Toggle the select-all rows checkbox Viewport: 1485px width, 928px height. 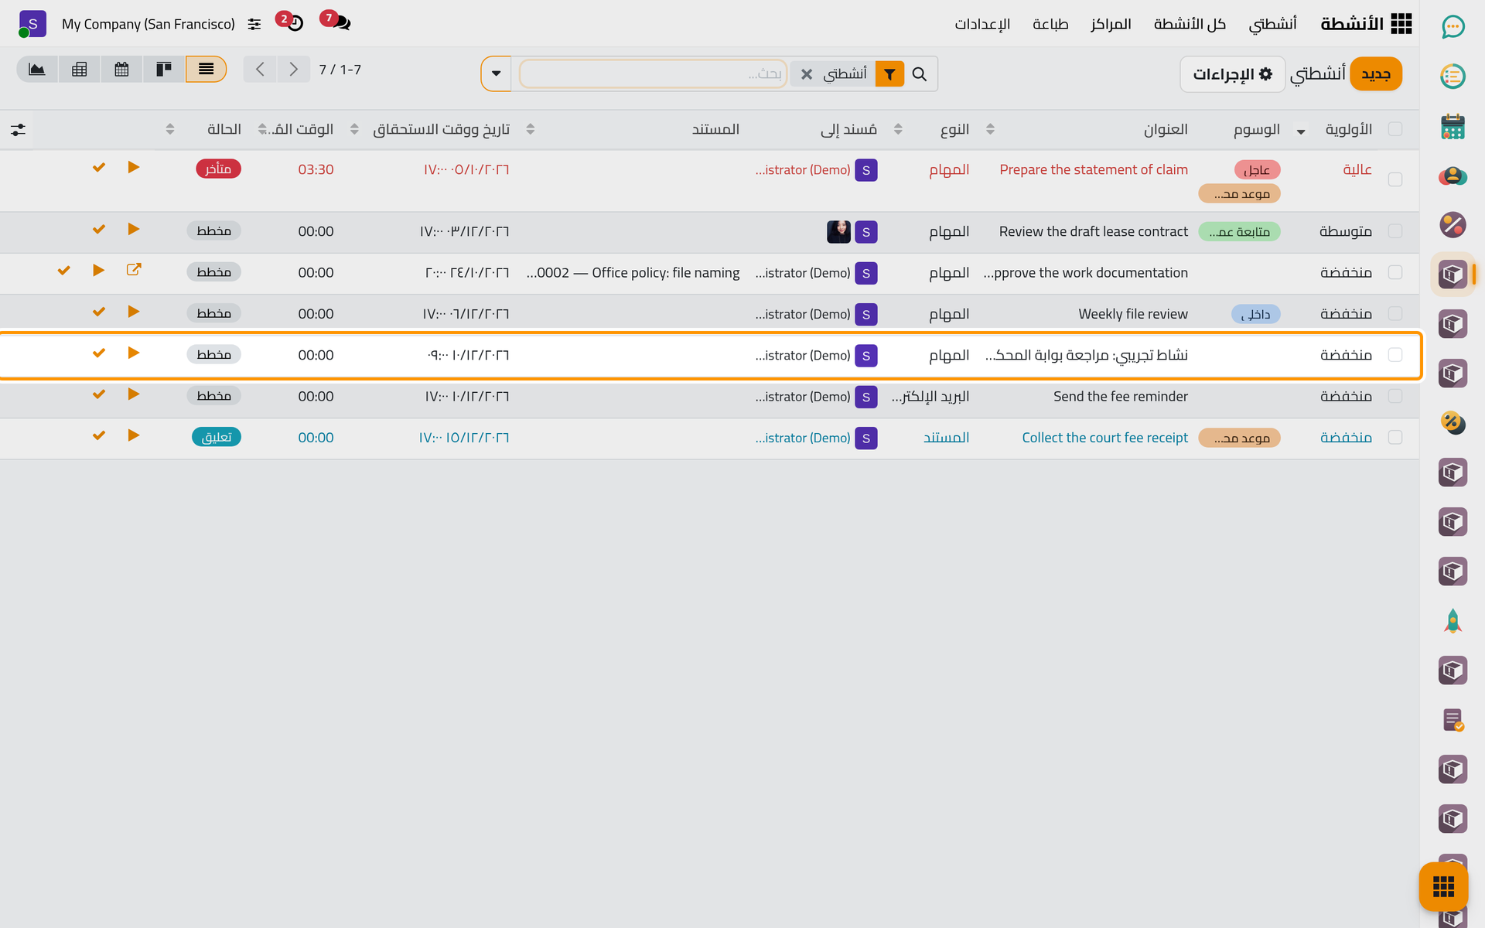pyautogui.click(x=1395, y=129)
